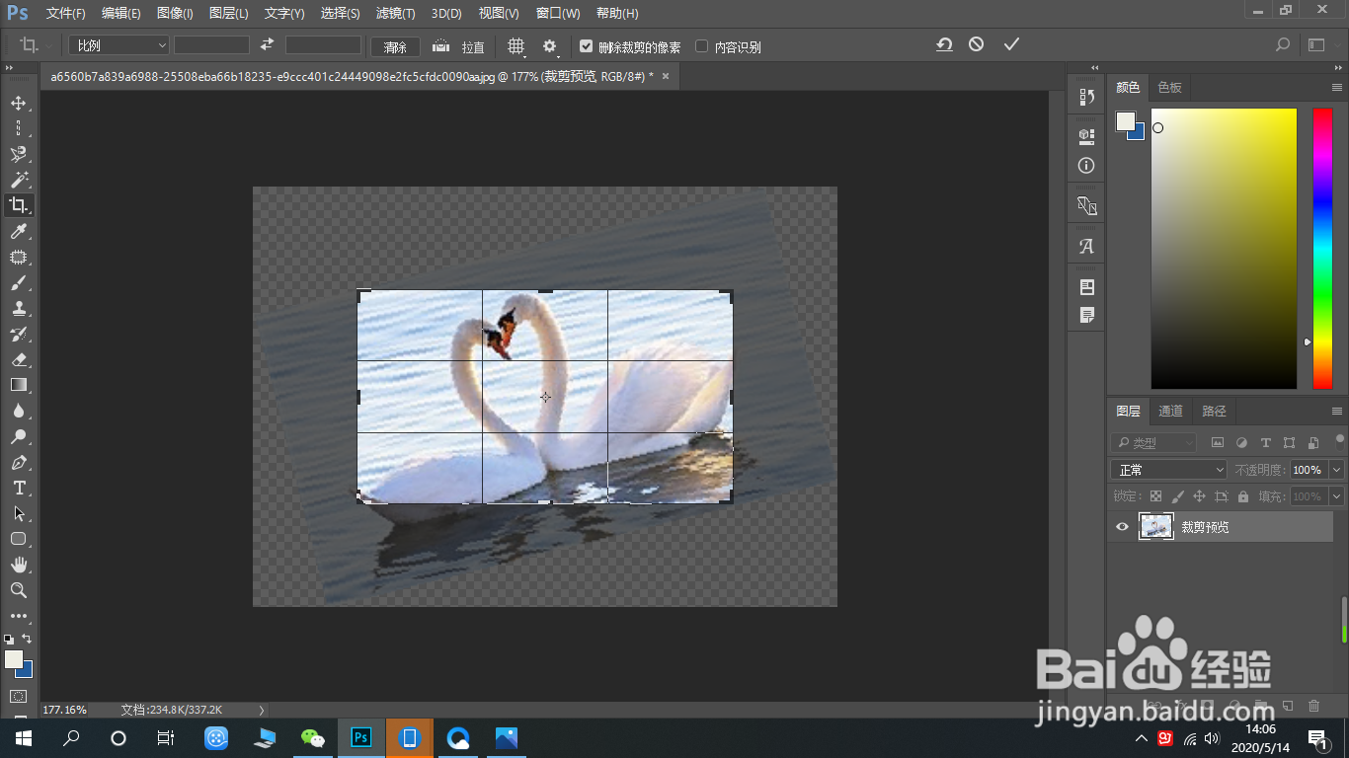This screenshot has width=1349, height=758.
Task: Toggle lock position for layer
Action: pos(1199,496)
